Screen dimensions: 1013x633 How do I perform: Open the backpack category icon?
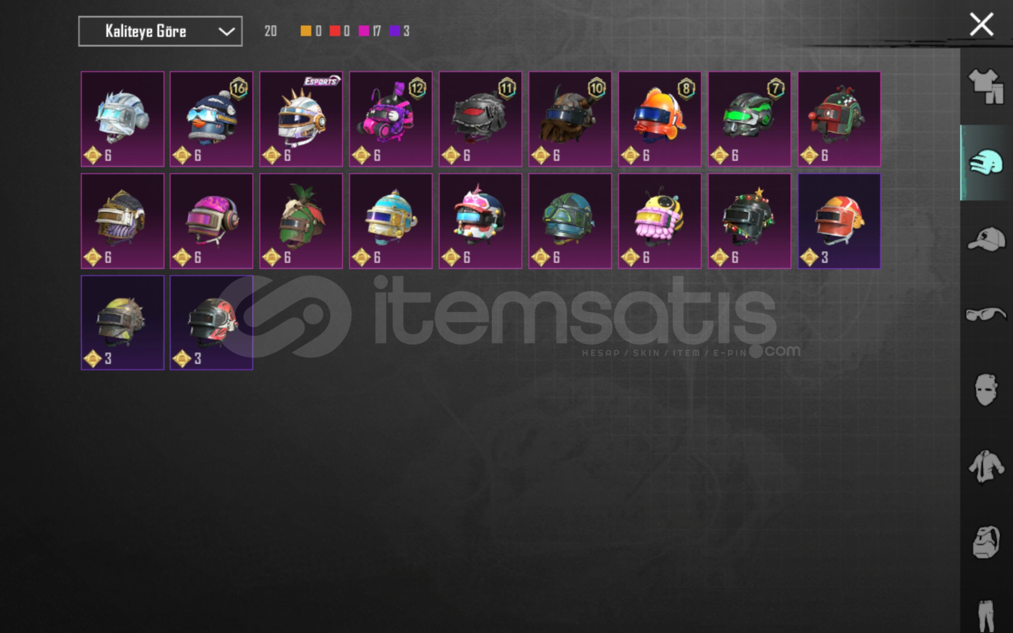point(986,542)
